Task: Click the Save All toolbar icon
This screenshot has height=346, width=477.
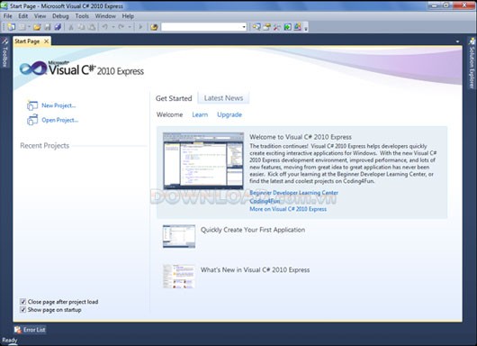Action: [x=58, y=27]
